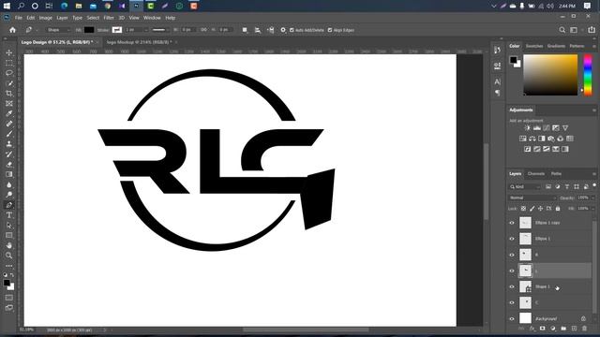The height and width of the screenshot is (337, 600).
Task: Hide the Shape 1 layer
Action: (512, 287)
